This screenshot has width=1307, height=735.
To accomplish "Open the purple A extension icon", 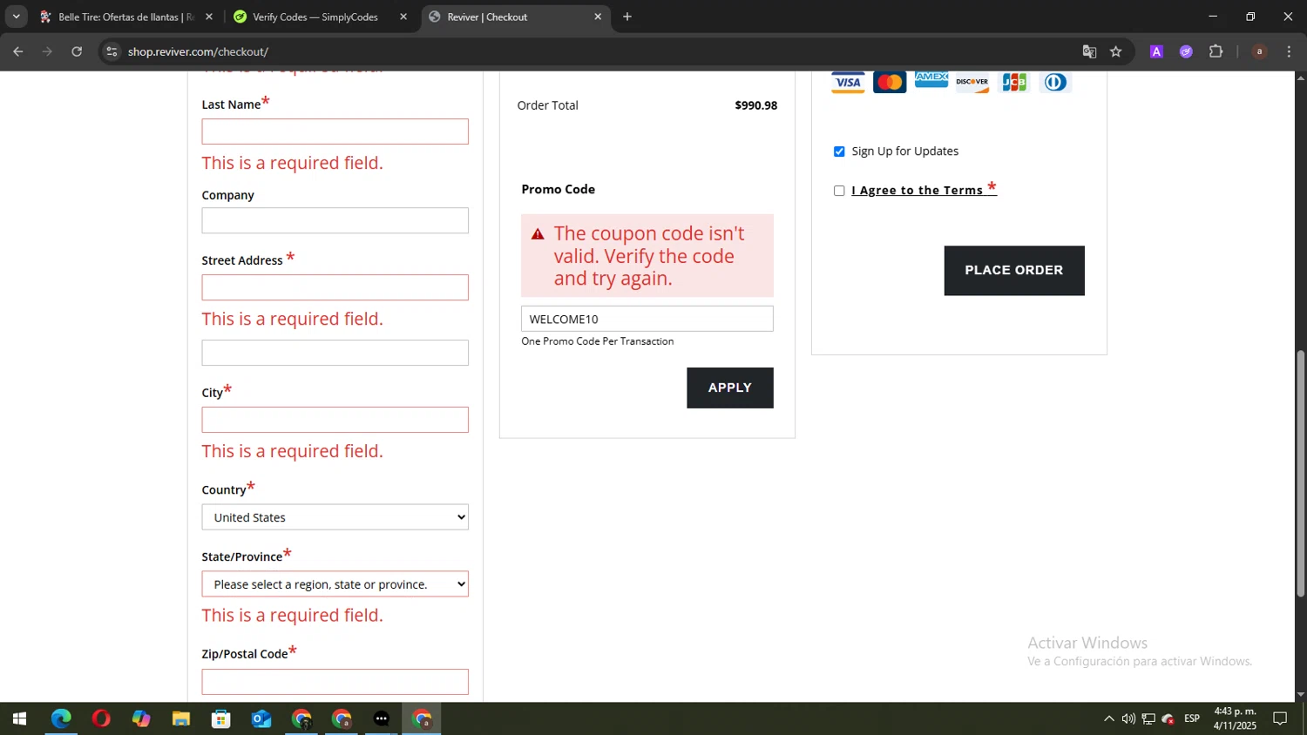I will point(1156,51).
